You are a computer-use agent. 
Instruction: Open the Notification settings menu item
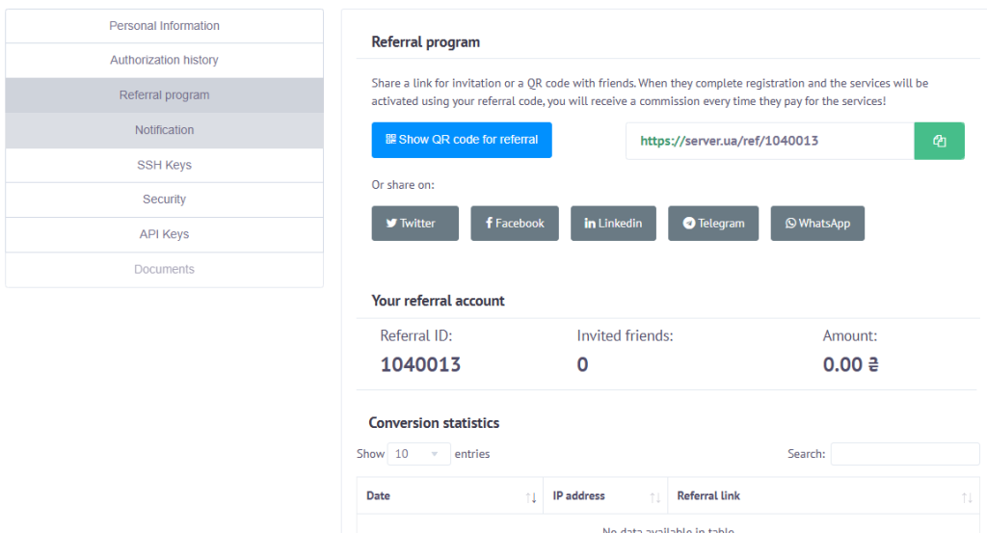coord(164,130)
